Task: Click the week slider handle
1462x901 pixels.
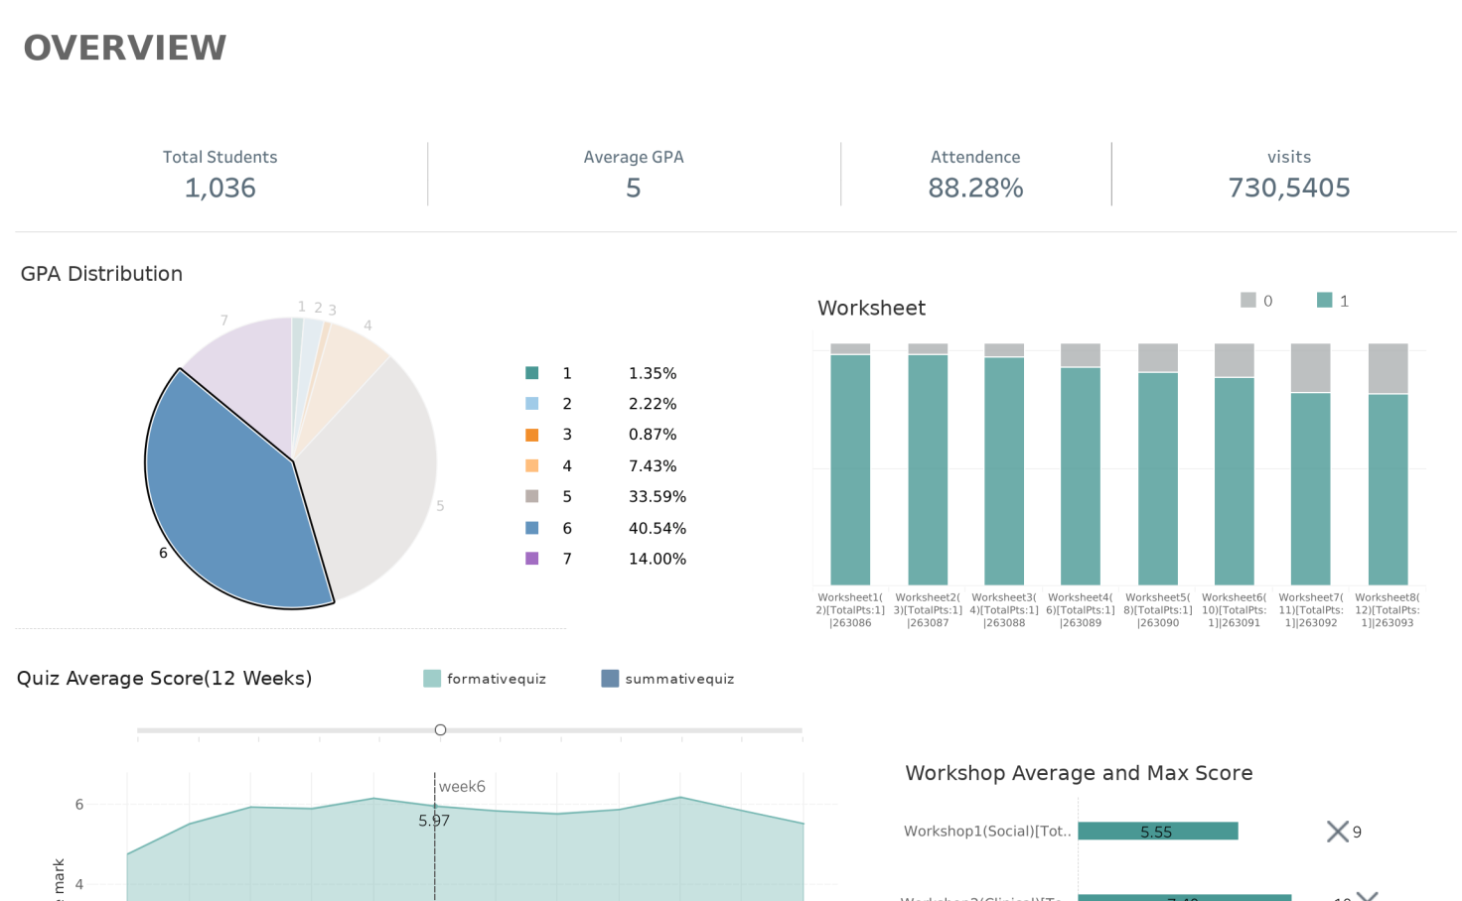Action: point(440,730)
